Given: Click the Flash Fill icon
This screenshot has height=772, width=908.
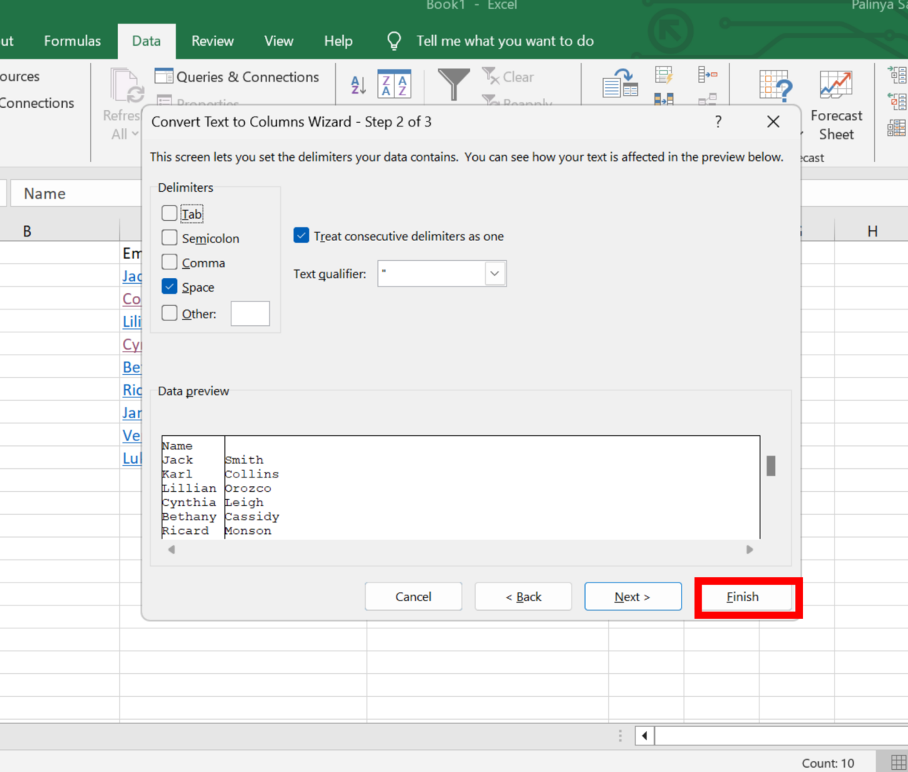Looking at the screenshot, I should [x=664, y=74].
